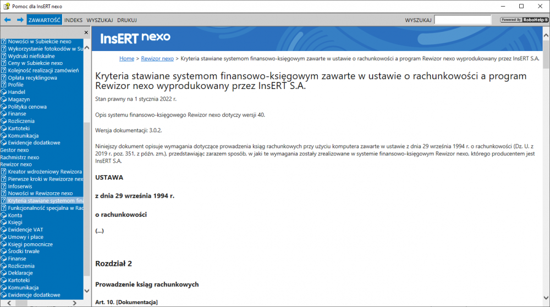Viewport: 550px width, 307px height.
Task: Click the back navigation arrow icon
Action: [8, 20]
